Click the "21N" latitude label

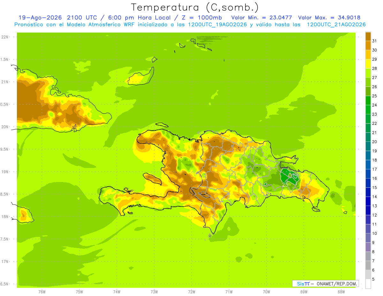5,82
